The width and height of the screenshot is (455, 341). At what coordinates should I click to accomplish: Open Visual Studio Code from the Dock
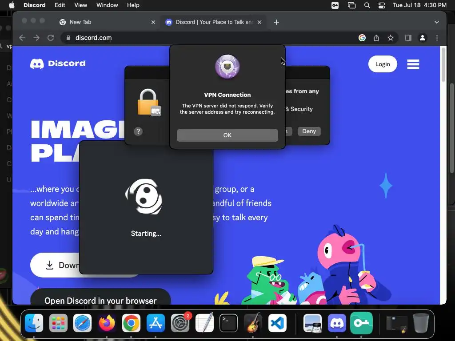click(277, 323)
